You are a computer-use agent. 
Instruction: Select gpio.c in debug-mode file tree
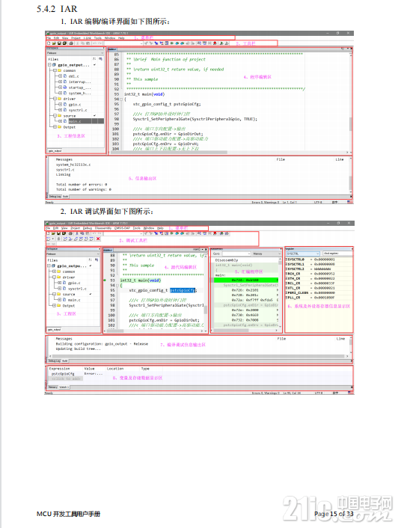[74, 283]
